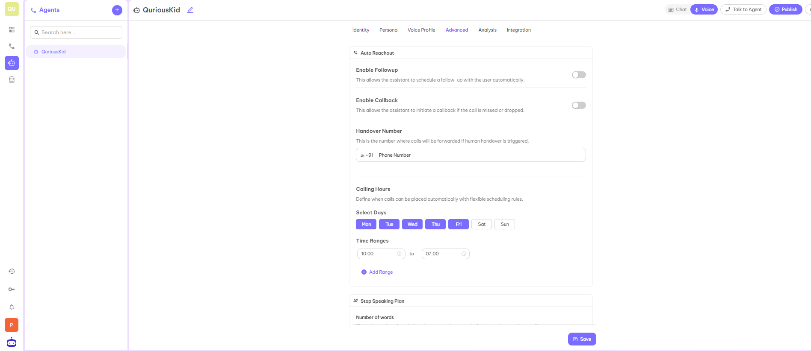The image size is (811, 351).
Task: Click the clock icon in 07:00 time field
Action: pyautogui.click(x=464, y=254)
